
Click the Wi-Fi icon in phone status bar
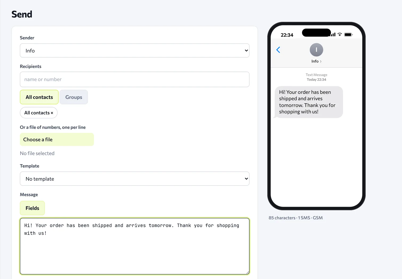(x=340, y=35)
